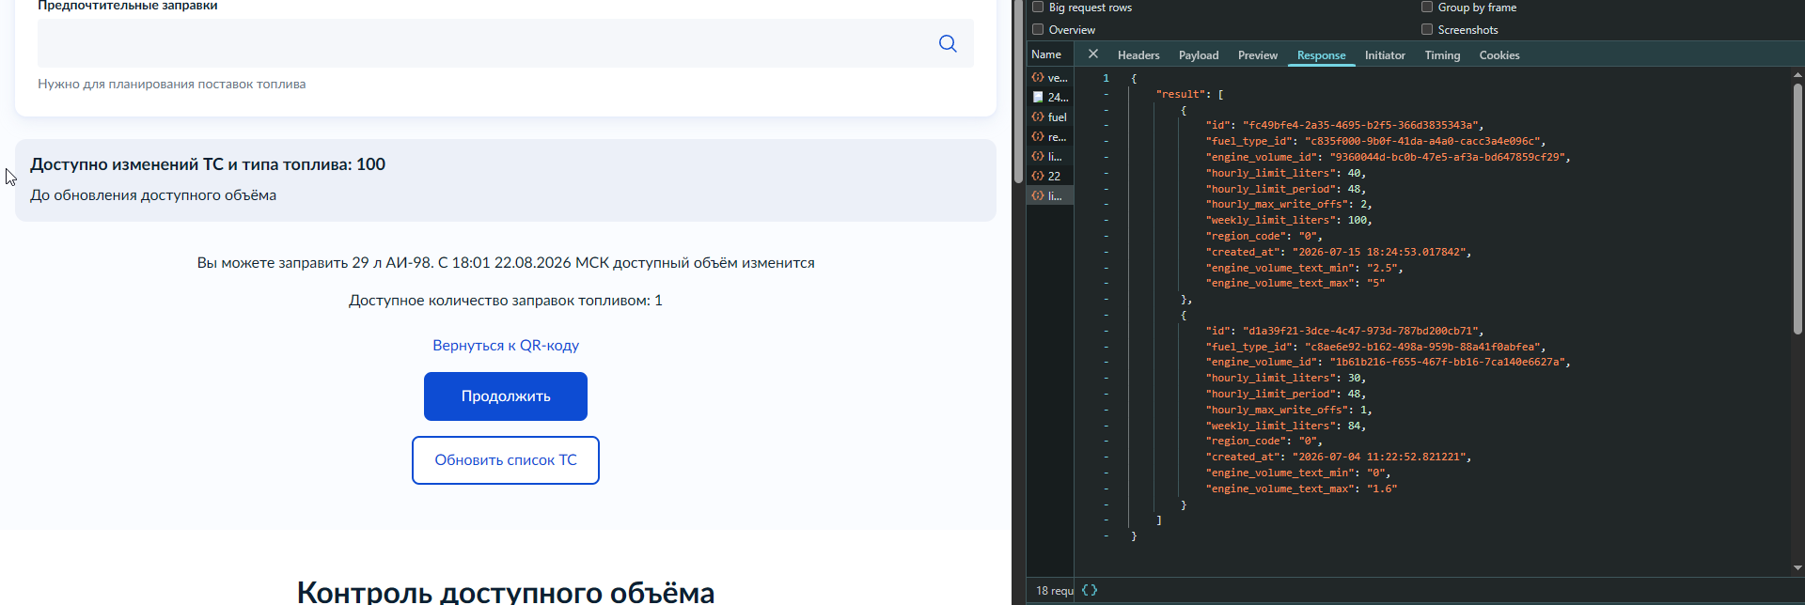
Task: Click the 'engine_volume_text_min': "2.5" line
Action: 1305,268
